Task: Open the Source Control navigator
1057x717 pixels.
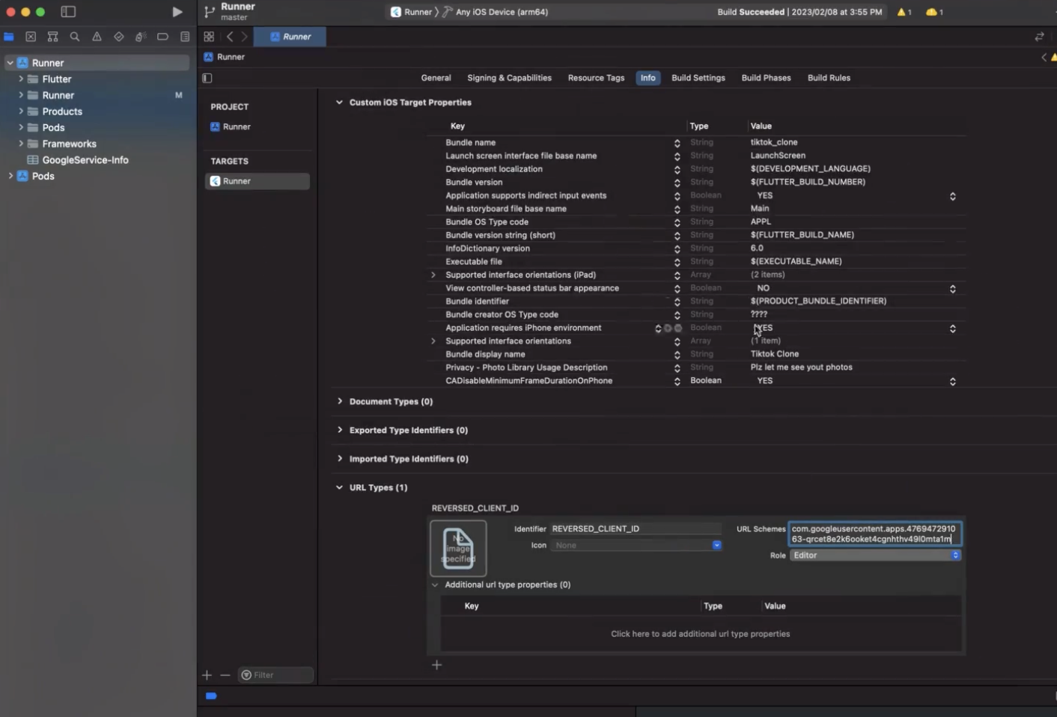Action: (x=31, y=37)
